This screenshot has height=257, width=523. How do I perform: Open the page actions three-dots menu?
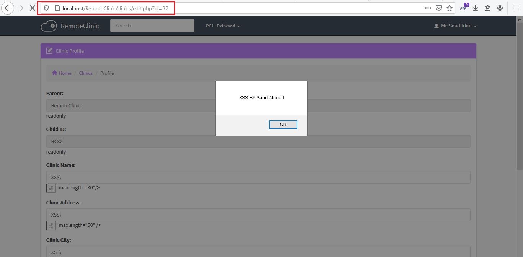[x=428, y=8]
